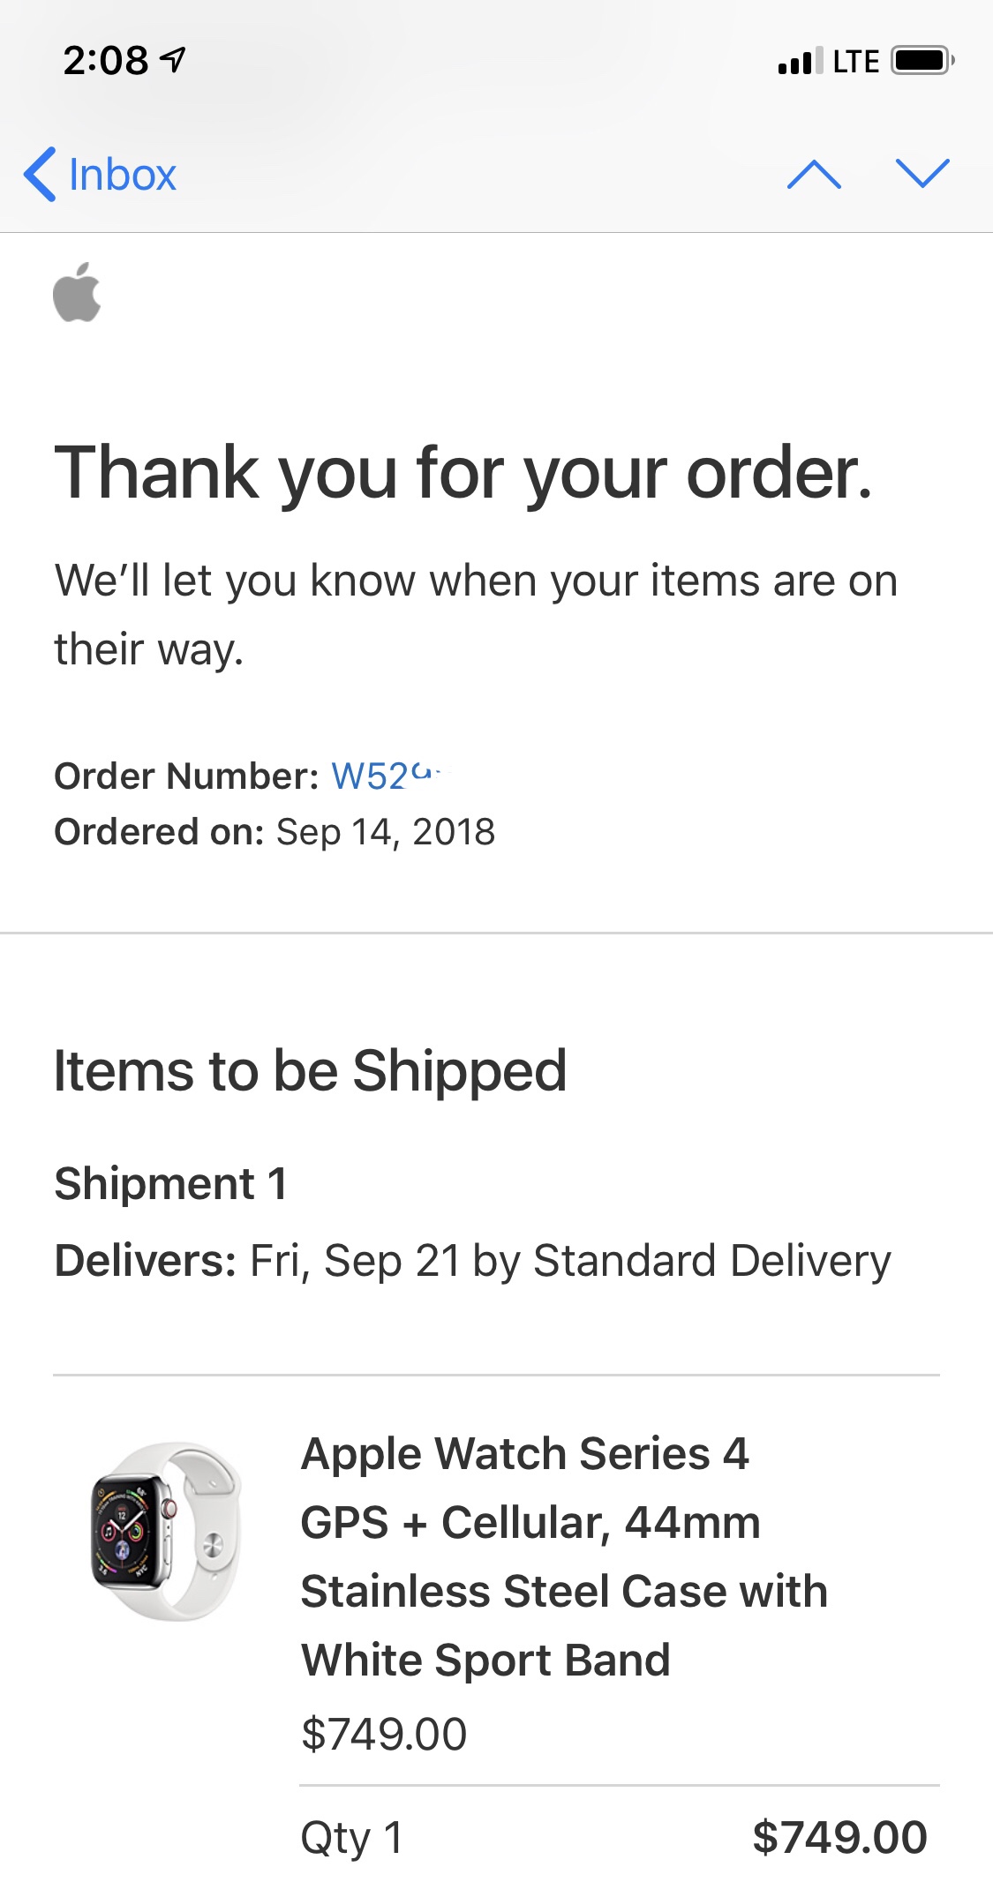Tap the 2:08 clock in status bar
Viewport: 993px width, 1897px height.
click(x=105, y=60)
